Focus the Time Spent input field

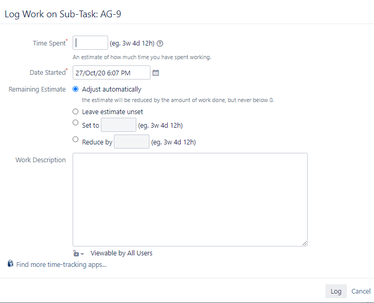click(x=90, y=43)
